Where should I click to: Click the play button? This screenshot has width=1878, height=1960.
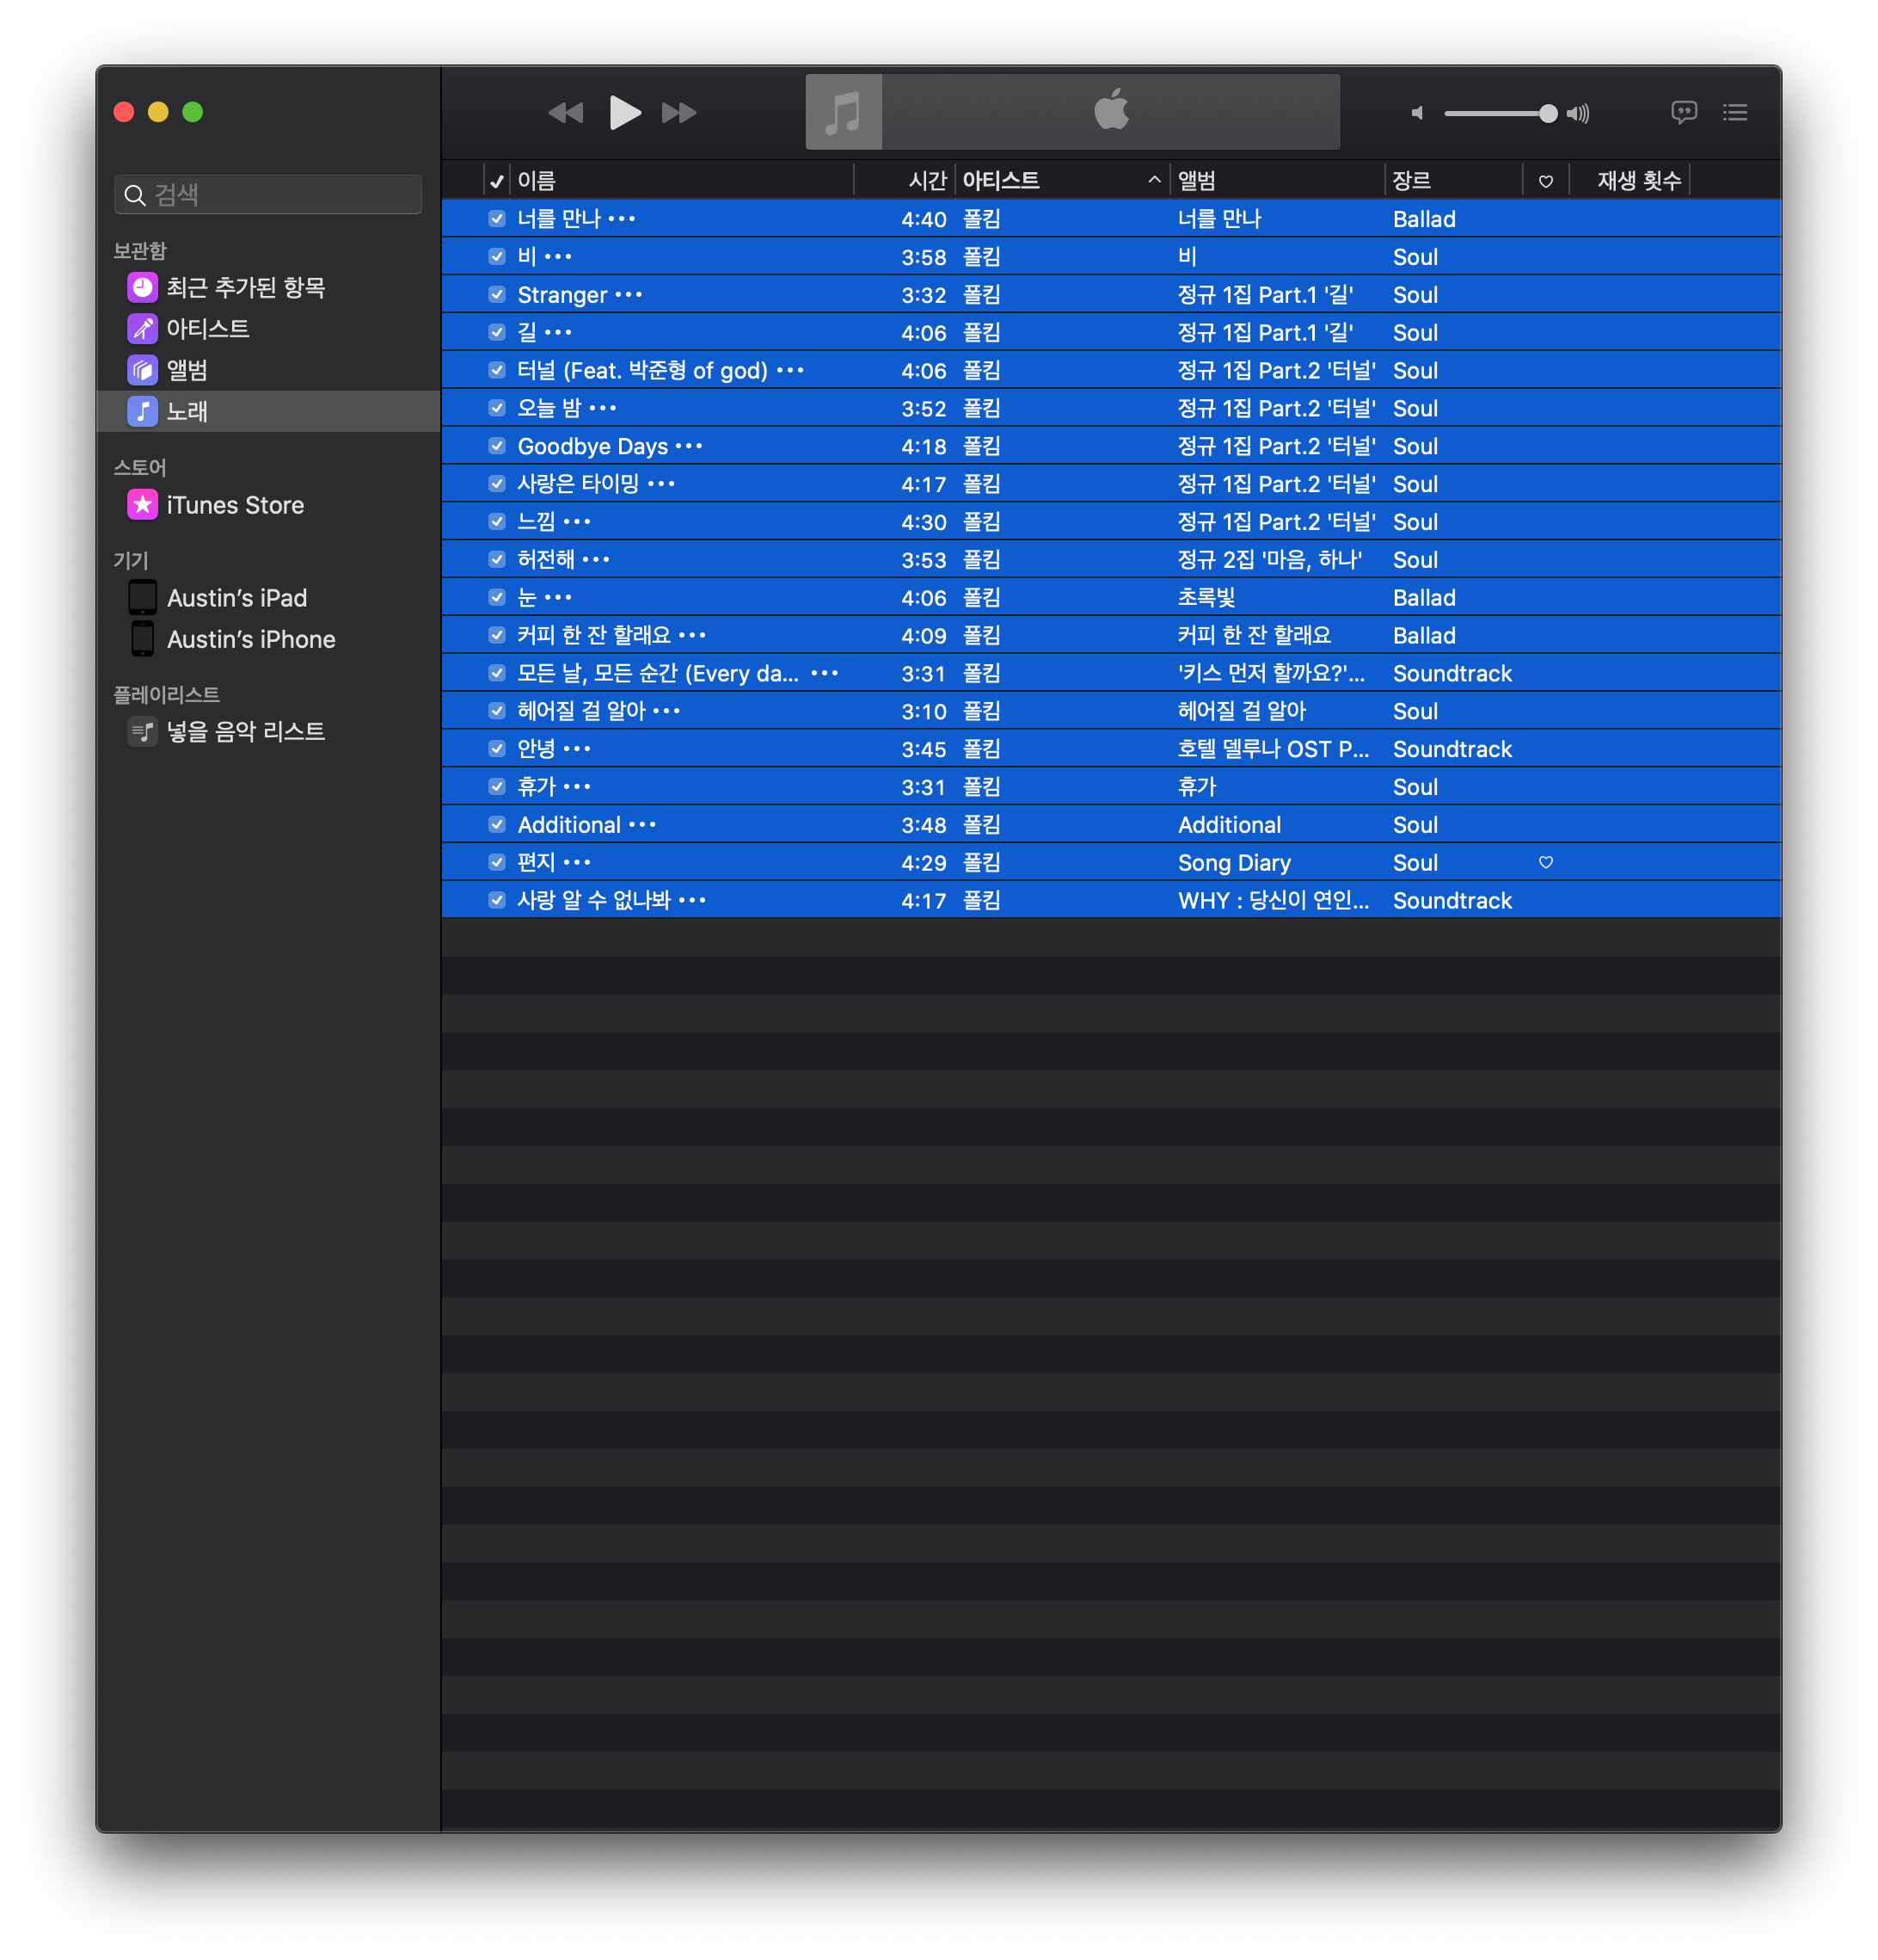click(x=624, y=112)
